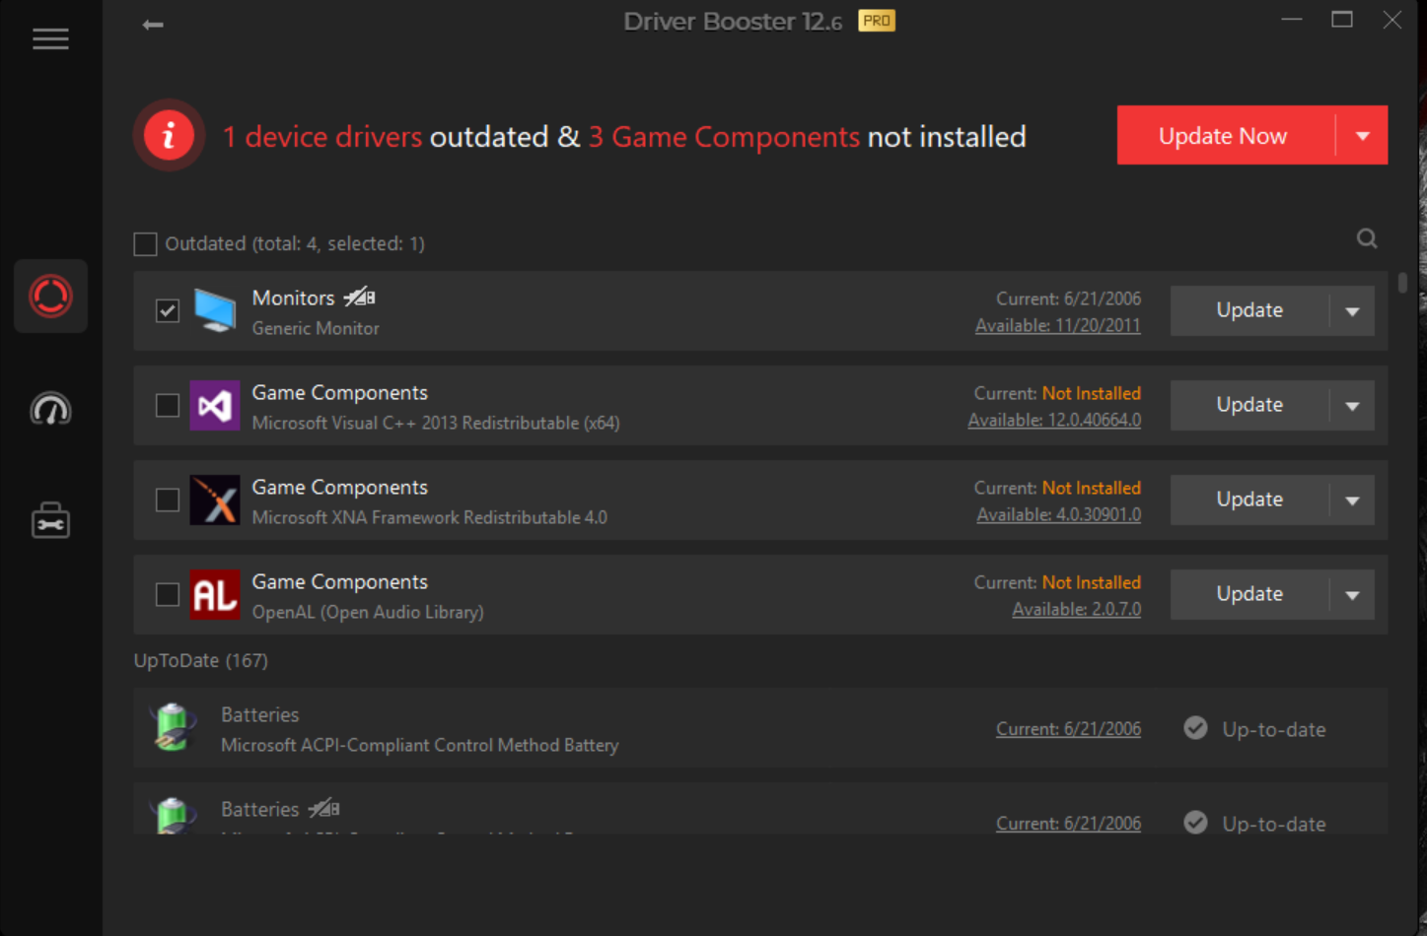1427x936 pixels.
Task: Go back with the arrow icon
Action: tap(153, 25)
